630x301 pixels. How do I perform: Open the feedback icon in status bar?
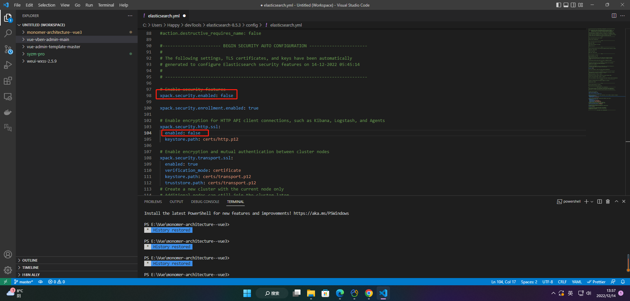click(613, 282)
